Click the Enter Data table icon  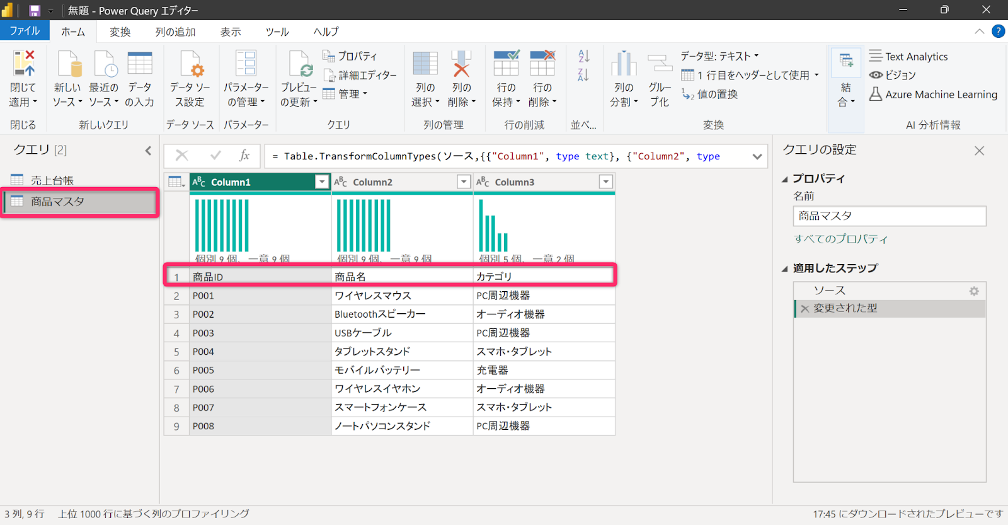coord(140,64)
